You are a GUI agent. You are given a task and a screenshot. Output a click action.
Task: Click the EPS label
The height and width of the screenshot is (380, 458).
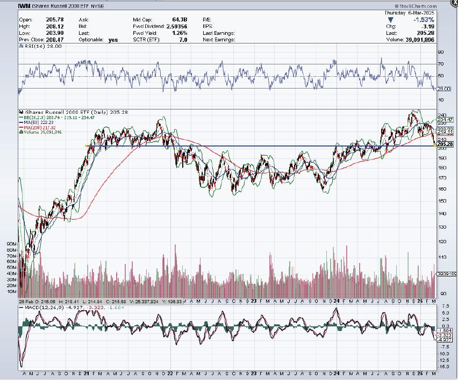pyautogui.click(x=207, y=26)
